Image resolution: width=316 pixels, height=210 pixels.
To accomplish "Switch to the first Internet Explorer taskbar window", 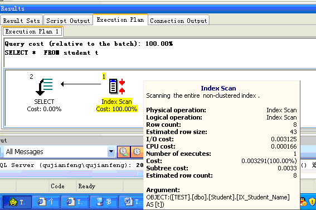I will pyautogui.click(x=46, y=202).
